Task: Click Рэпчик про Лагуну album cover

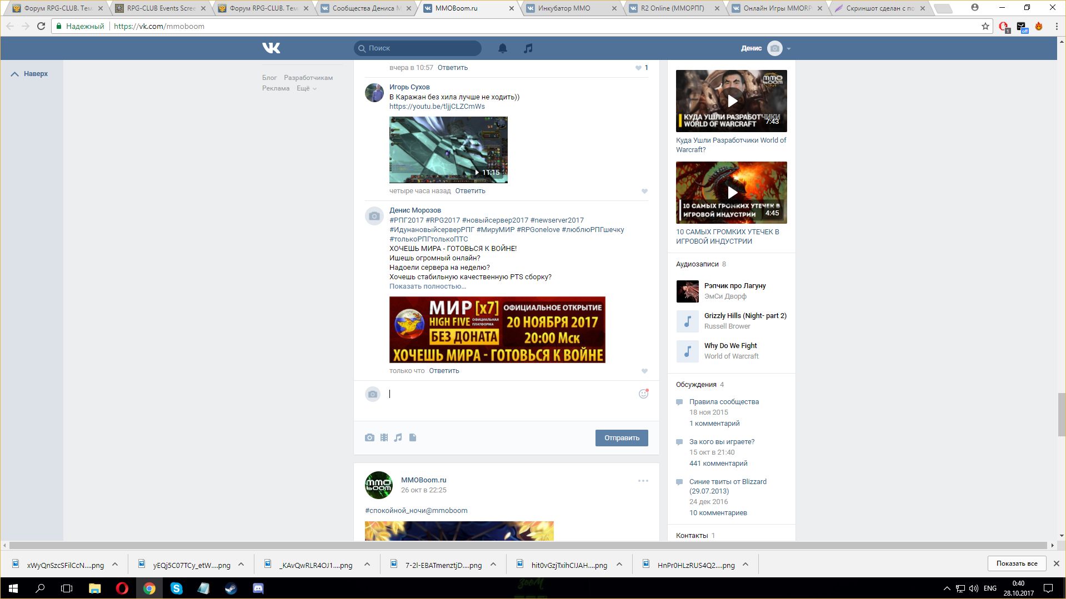Action: pos(688,291)
